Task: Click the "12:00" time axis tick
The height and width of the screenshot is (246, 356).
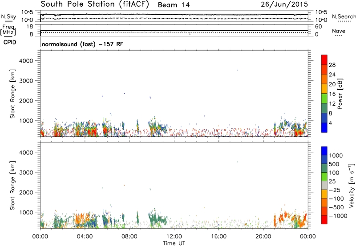Action: (x=174, y=237)
